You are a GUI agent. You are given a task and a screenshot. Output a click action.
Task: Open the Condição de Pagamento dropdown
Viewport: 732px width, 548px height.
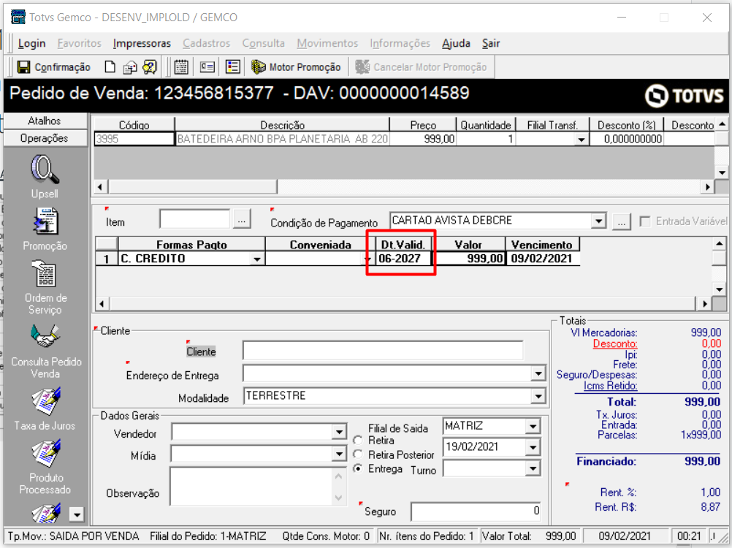click(598, 221)
